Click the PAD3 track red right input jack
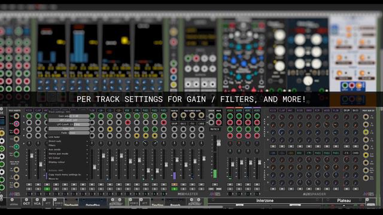The width and height of the screenshot is (383, 215). coord(163,122)
